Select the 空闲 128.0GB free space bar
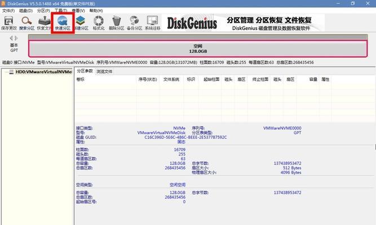 coord(198,48)
